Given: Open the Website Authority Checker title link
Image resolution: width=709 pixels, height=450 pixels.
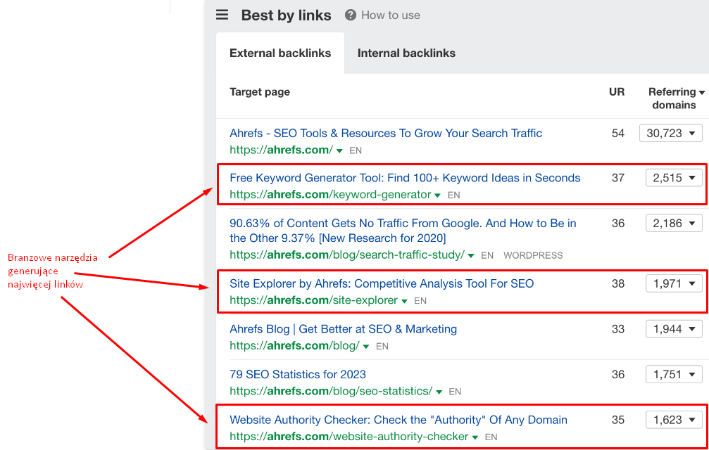Looking at the screenshot, I should [399, 420].
